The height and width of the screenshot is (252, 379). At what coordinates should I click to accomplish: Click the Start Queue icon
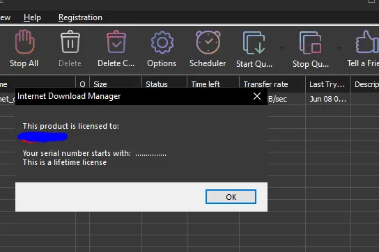254,42
